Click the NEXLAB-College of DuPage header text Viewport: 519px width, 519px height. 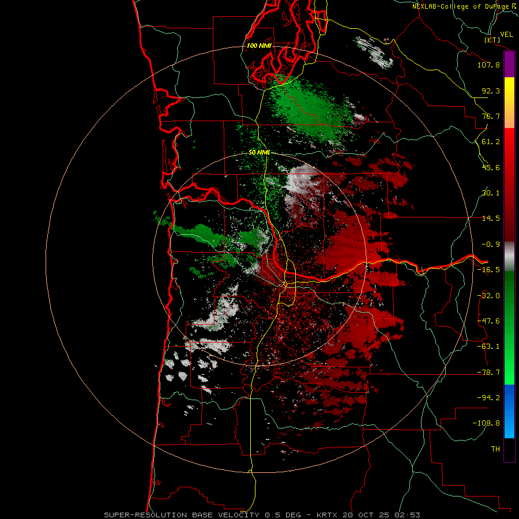point(461,6)
